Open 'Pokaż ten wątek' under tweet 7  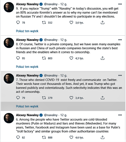27,106
